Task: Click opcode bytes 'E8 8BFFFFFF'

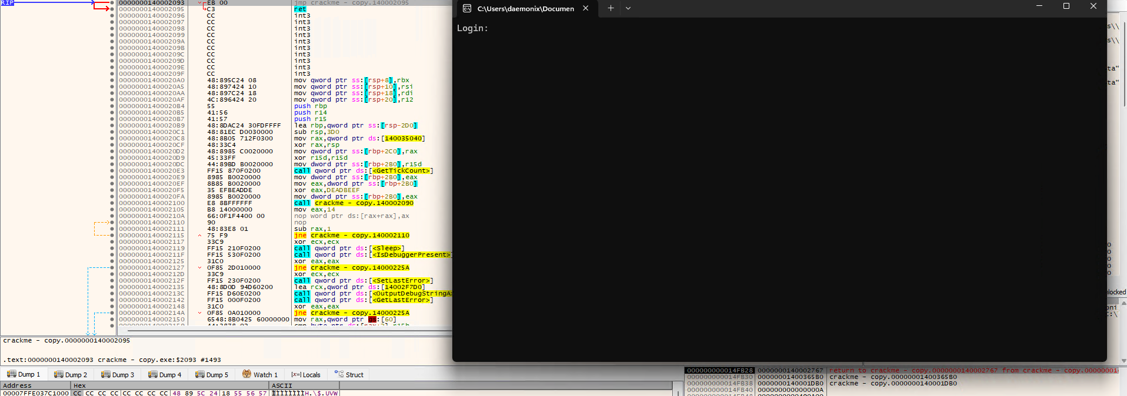Action: [x=229, y=203]
